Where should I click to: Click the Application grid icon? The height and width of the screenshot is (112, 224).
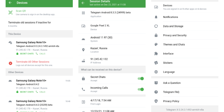(x=83, y=13)
